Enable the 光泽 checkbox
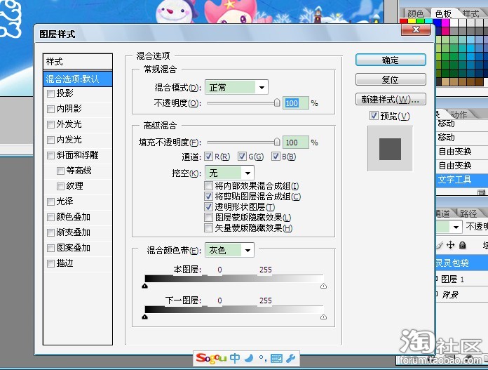Image resolution: width=488 pixels, height=370 pixels. pyautogui.click(x=50, y=201)
